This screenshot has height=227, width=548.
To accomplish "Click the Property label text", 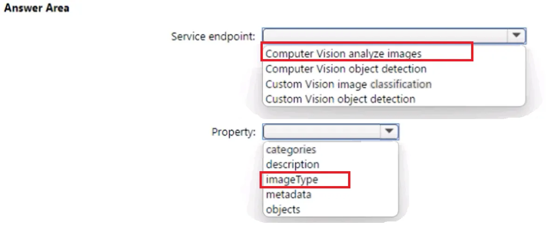I will pos(233,132).
